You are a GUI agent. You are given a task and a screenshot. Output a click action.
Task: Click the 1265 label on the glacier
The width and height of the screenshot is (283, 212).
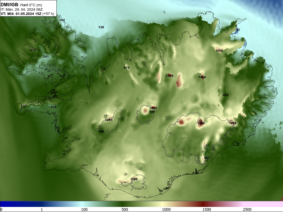click(x=109, y=120)
